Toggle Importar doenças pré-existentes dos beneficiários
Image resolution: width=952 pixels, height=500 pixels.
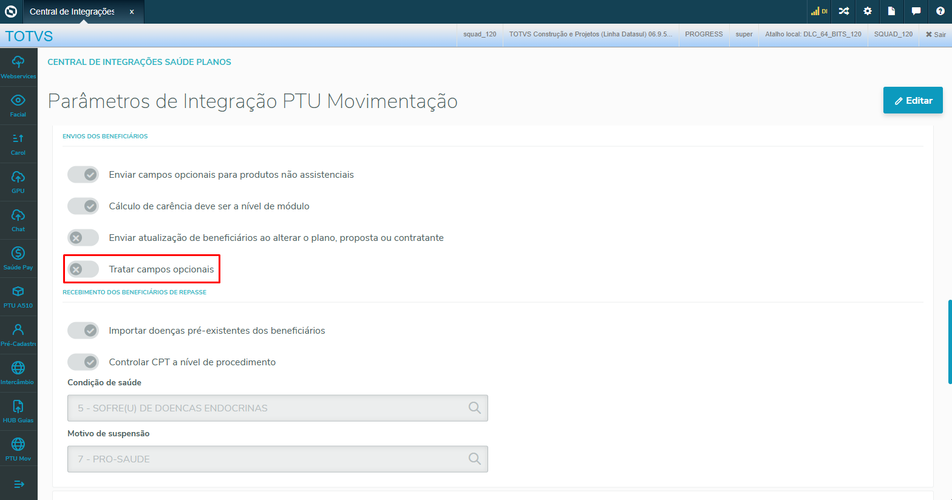click(83, 331)
